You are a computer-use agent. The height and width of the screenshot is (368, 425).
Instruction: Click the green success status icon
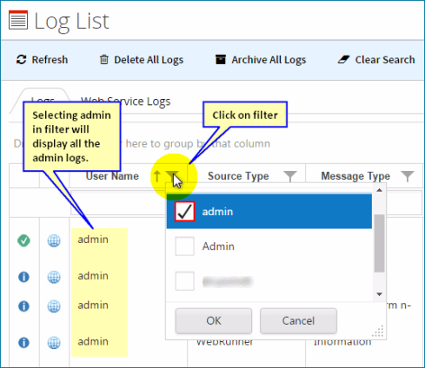click(23, 240)
